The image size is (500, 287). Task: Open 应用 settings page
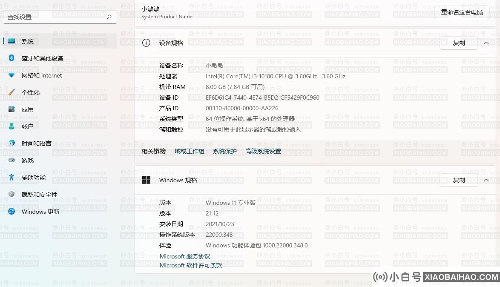click(x=60, y=109)
